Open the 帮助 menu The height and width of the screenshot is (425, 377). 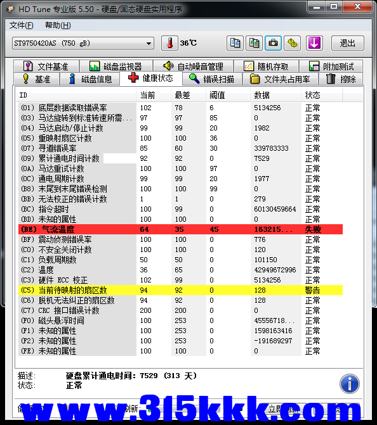[x=58, y=25]
